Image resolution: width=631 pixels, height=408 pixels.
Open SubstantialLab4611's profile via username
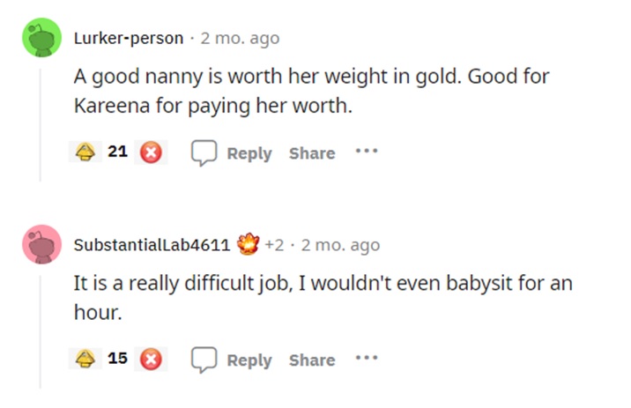point(152,245)
